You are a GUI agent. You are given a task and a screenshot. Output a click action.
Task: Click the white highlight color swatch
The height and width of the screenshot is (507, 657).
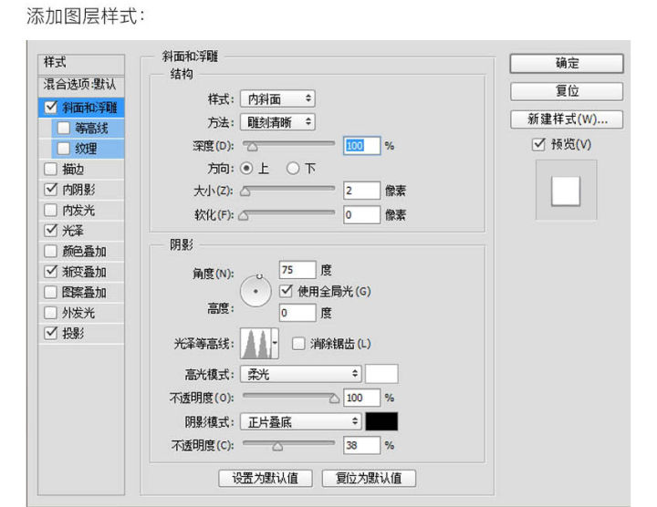381,374
